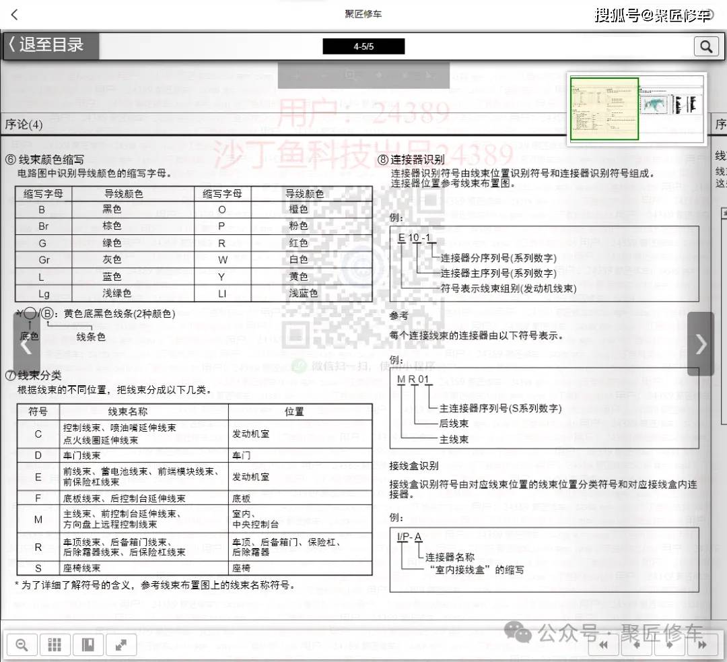
Task: Click abbreviation Lg in the color table
Action: [x=44, y=294]
